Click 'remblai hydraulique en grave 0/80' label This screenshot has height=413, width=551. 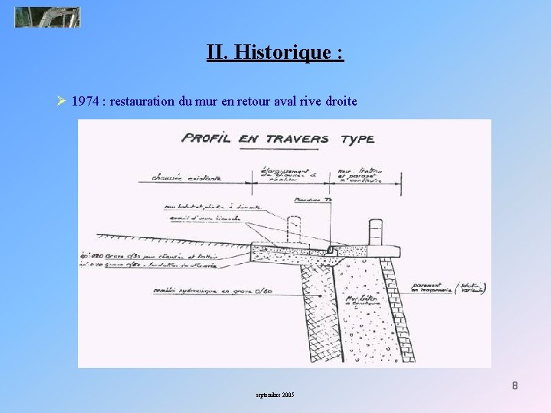213,291
